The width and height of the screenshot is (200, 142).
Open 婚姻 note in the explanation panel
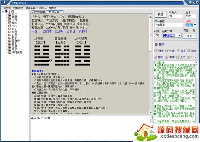point(159,57)
